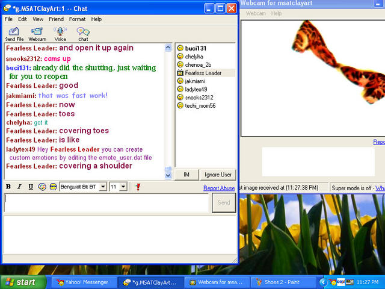The width and height of the screenshot is (385, 289).
Task: Open the emoticon picker with sunglasses smiley
Action: (53, 187)
